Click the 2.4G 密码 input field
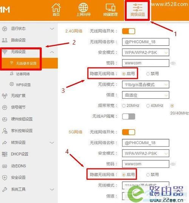Viewport: 189px width, 203px height. coord(146,63)
